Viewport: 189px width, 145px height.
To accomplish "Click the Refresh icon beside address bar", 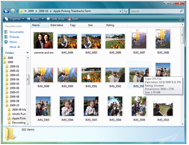I will click(x=126, y=11).
